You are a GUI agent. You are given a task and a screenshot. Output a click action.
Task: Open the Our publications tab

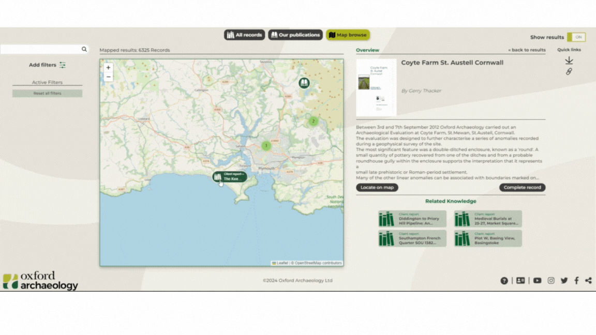click(295, 35)
